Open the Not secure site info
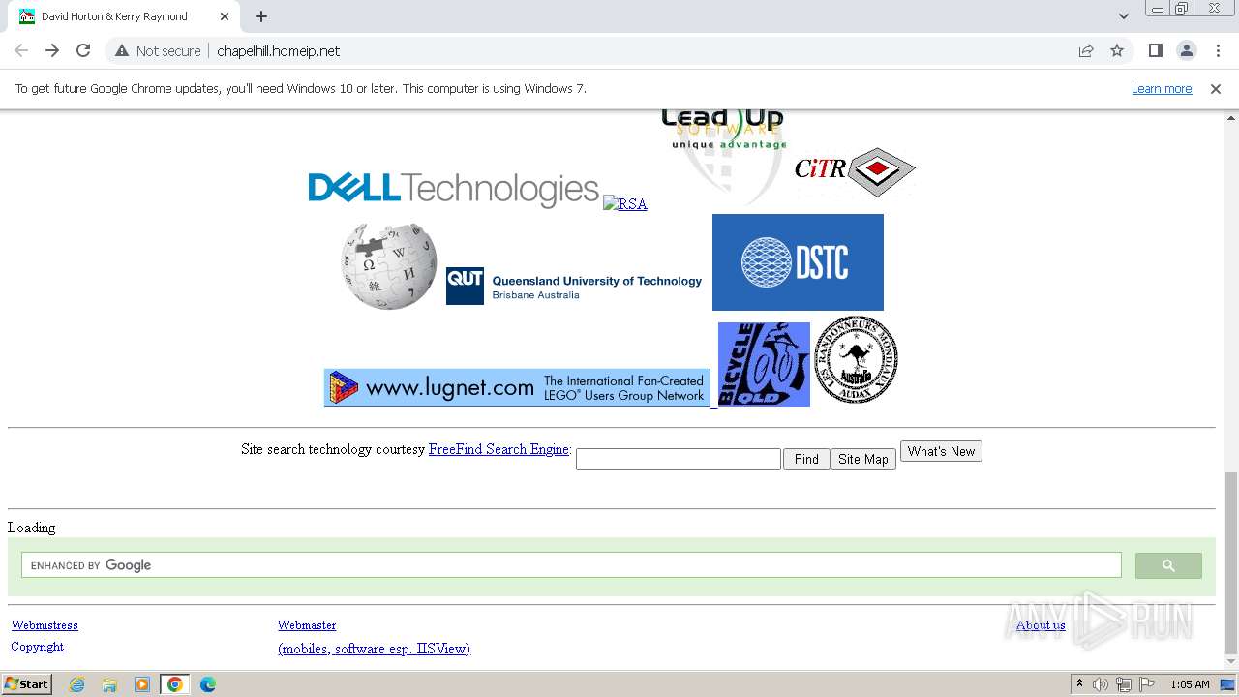The height and width of the screenshot is (697, 1239). tap(158, 51)
